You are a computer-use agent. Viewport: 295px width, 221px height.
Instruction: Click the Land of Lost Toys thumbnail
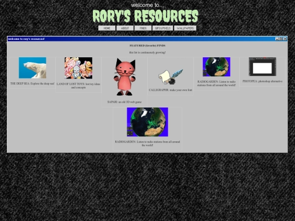point(79,68)
